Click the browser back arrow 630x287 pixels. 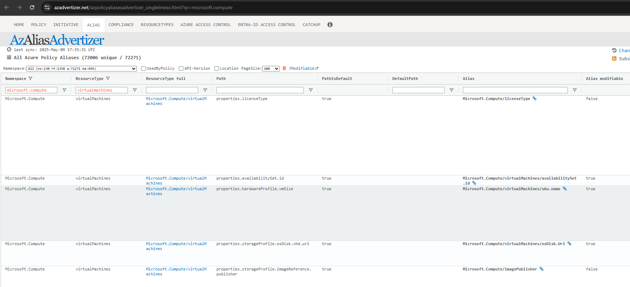7,7
